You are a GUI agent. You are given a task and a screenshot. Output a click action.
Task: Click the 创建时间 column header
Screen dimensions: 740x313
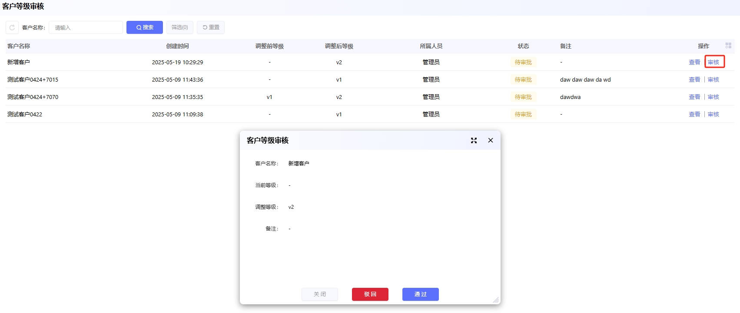tap(177, 46)
